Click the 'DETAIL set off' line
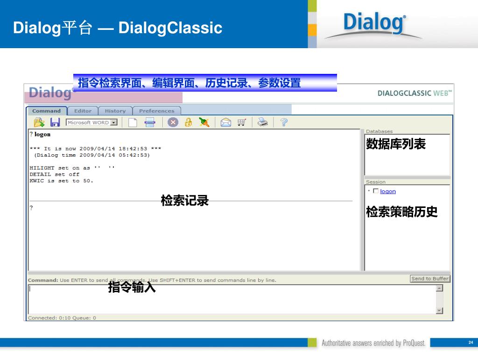Image resolution: width=478 pixels, height=359 pixels. click(x=54, y=174)
